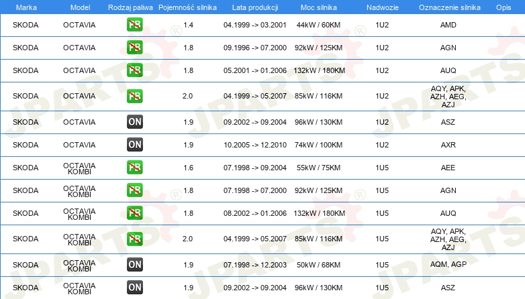Select the date range 10.2005 -> 12.2010
Screen dimensions: 525x299
click(255, 145)
